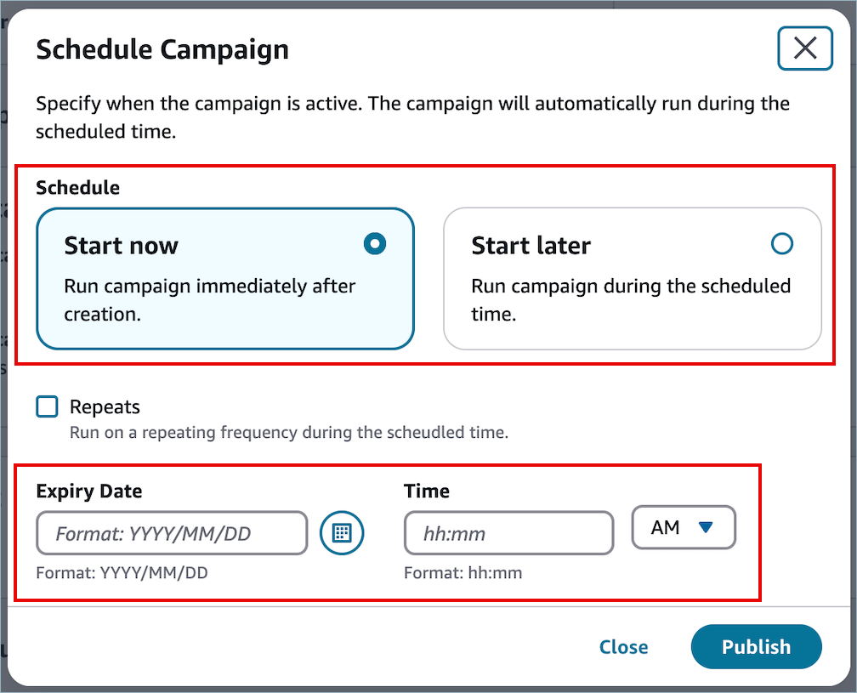Select the calendar grid icon next to Expiry Date
This screenshot has height=693, width=857.
342,533
